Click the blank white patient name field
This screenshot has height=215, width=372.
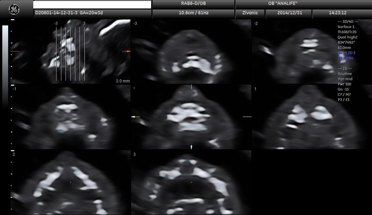click(92, 5)
